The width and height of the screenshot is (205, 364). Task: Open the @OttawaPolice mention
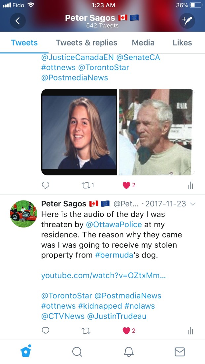(114, 225)
